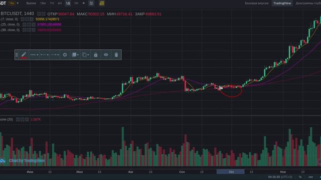Open settings of MA (7, close, 0)
Screen dimensions: 321x180
tap(27, 19)
